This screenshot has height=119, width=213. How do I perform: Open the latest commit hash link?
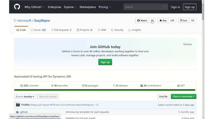click(x=178, y=105)
